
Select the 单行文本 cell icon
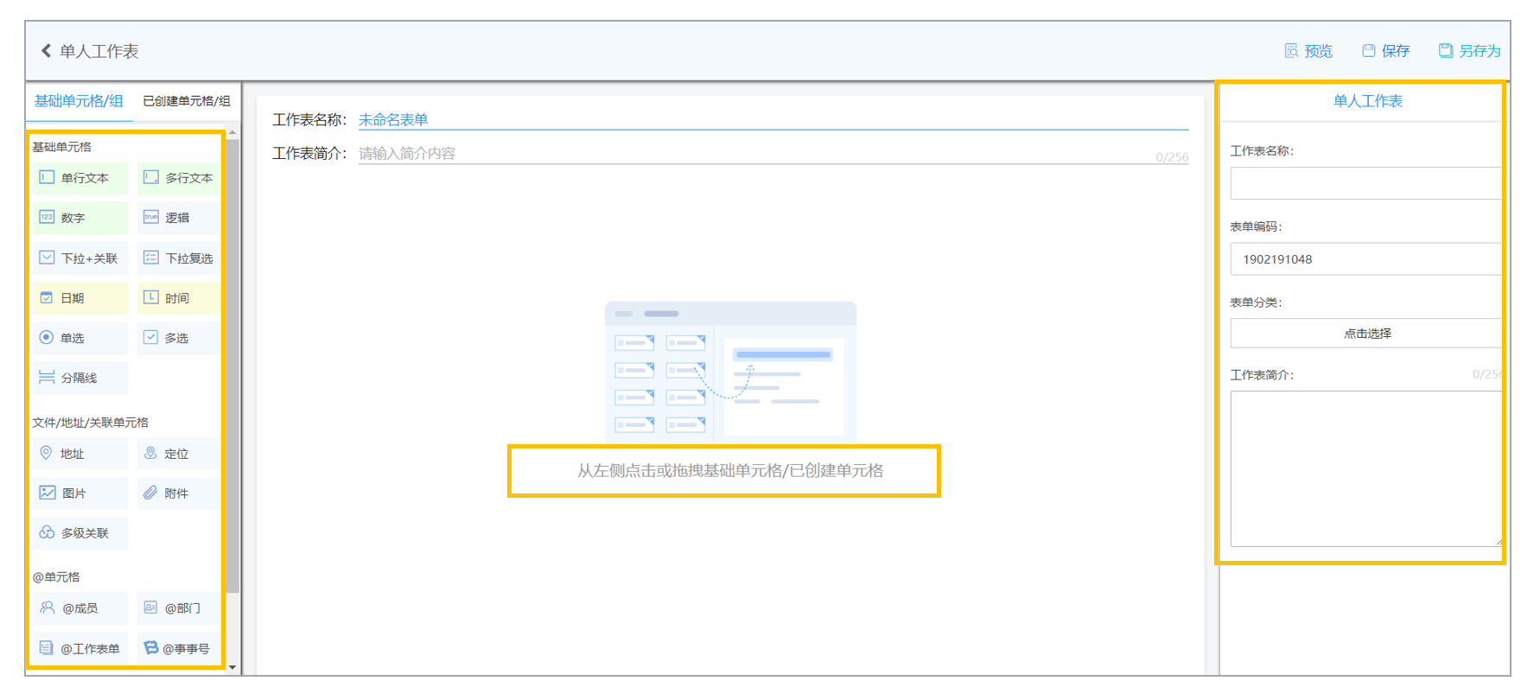coord(47,177)
